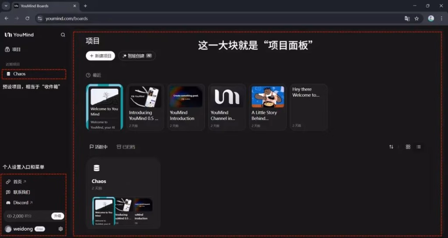This screenshot has height=238, width=448.
Task: Open the Chrome profile avatar
Action: pyautogui.click(x=431, y=18)
